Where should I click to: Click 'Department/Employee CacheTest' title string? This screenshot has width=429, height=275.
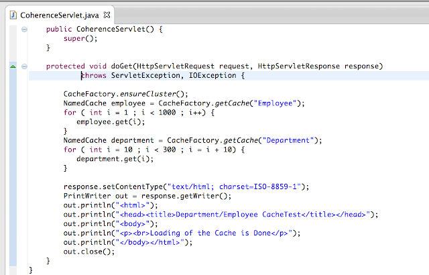(x=239, y=215)
